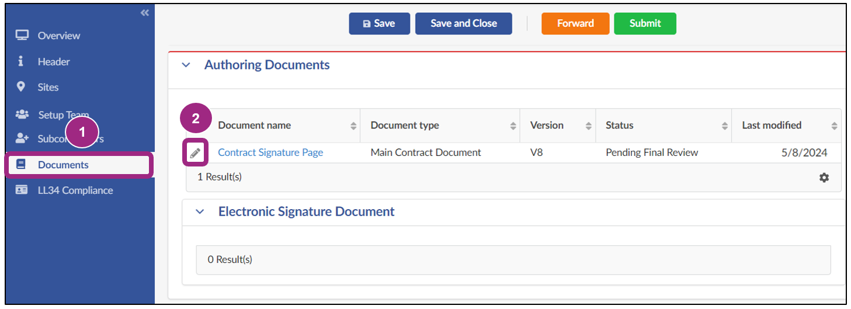Viewport: 851px width, 309px height.
Task: Click the Header info icon
Action: (x=21, y=61)
